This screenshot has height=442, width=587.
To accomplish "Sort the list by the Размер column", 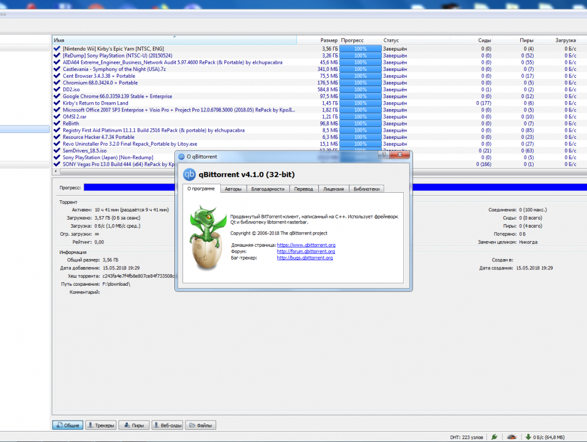I will [318, 40].
